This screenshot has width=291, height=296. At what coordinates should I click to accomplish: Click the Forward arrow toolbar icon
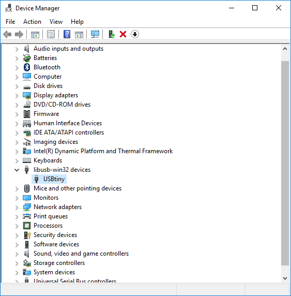tap(19, 34)
